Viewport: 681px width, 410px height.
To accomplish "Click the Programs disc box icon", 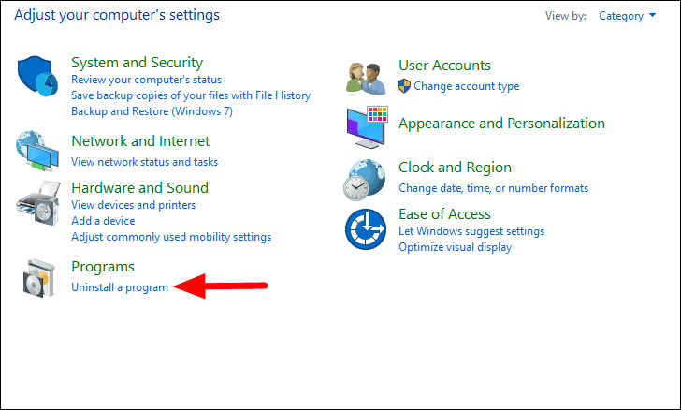I will pos(39,278).
